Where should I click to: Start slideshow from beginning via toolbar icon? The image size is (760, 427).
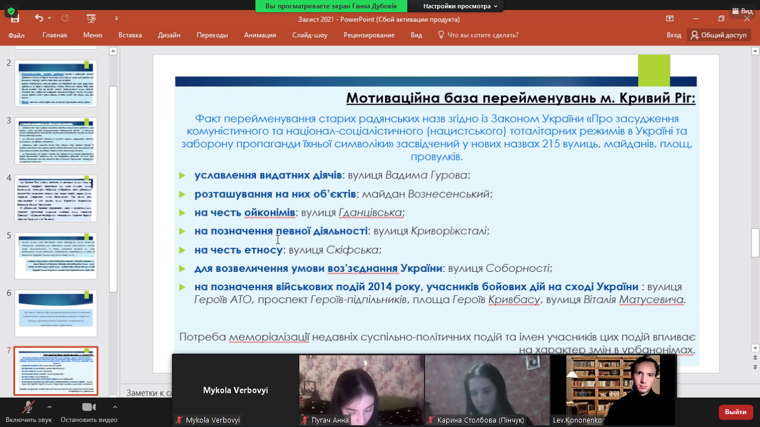91,18
